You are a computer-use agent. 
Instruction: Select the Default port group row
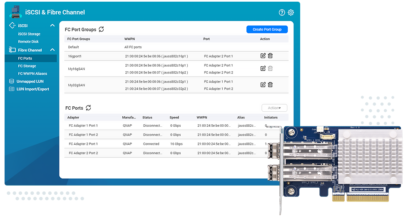(x=177, y=47)
